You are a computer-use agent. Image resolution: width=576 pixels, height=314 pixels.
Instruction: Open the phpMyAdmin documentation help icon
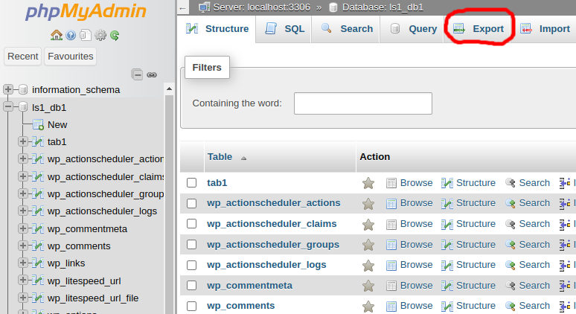point(71,35)
